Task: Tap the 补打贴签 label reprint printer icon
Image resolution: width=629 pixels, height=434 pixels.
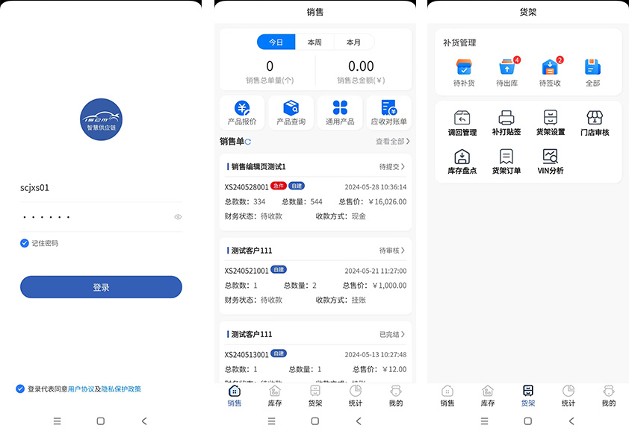Action: coord(506,122)
